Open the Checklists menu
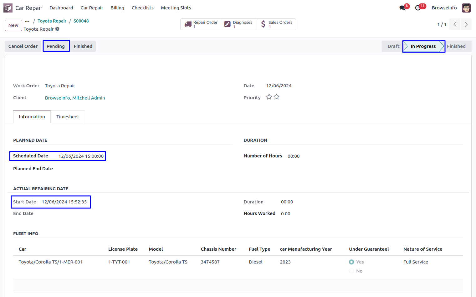 [142, 8]
